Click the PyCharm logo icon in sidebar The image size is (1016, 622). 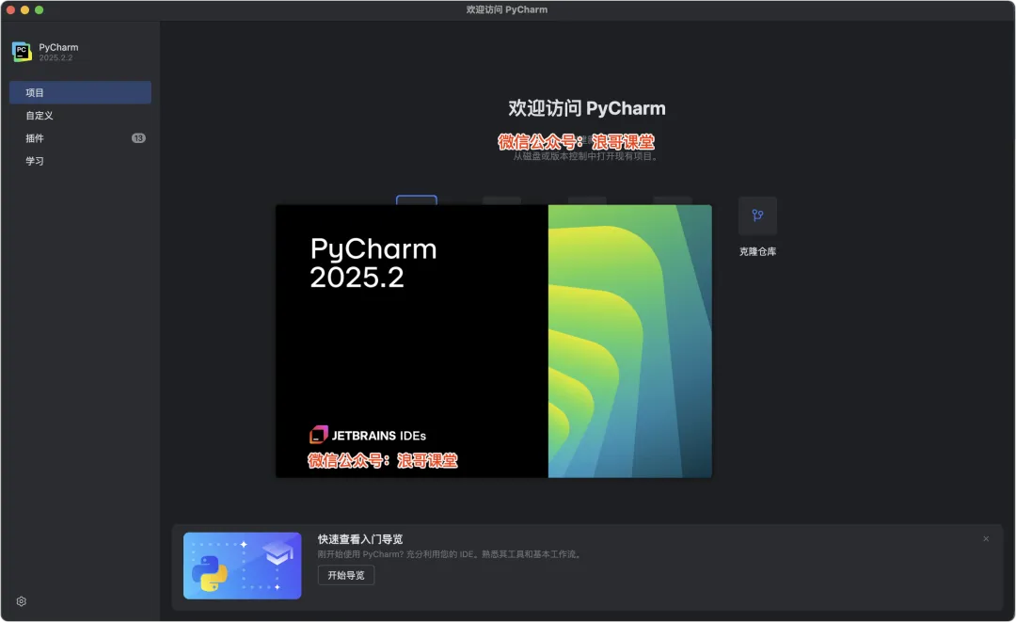tap(22, 52)
